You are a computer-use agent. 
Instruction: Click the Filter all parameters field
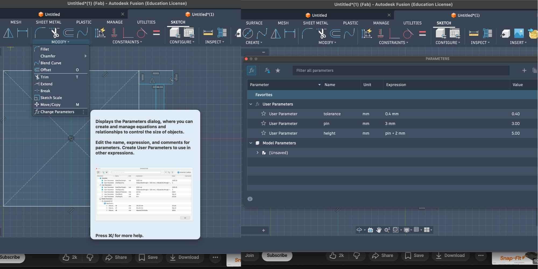[x=401, y=70]
